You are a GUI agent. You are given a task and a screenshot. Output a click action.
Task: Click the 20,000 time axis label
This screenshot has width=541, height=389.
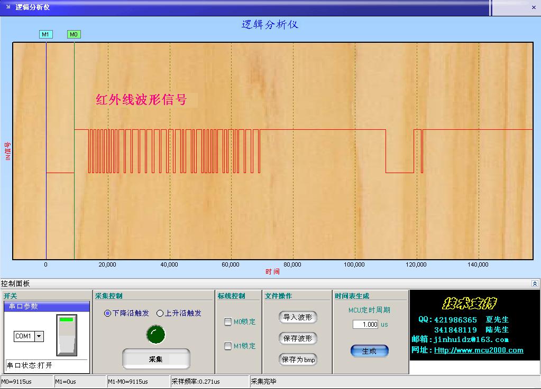[x=107, y=264]
